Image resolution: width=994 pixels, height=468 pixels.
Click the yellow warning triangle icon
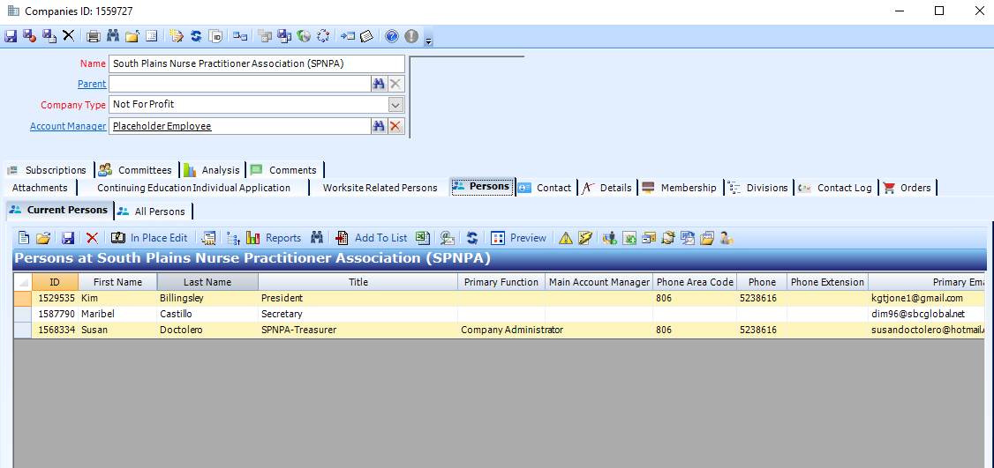tap(566, 238)
